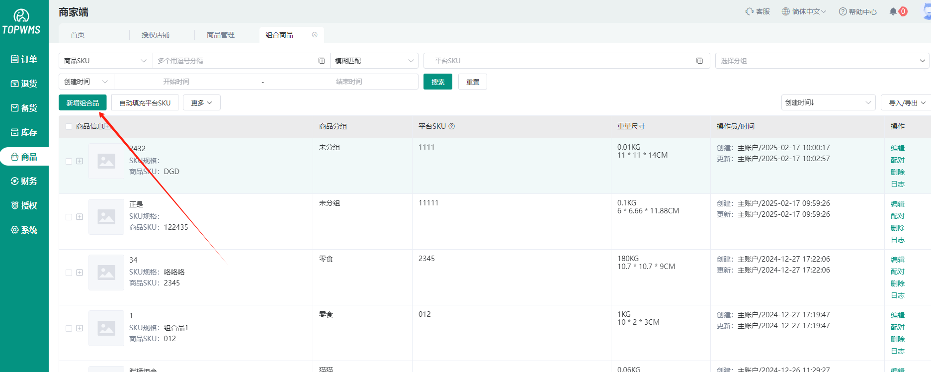
Task: Open the 模糊匹配 match mode dropdown
Action: pos(374,61)
